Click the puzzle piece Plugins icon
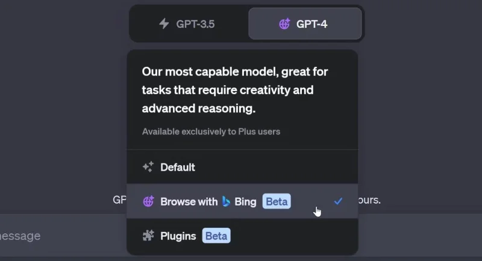Image resolution: width=482 pixels, height=261 pixels. [x=148, y=236]
